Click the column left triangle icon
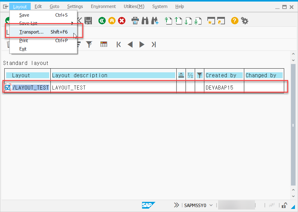Screen dimensions: 298x212 130,45
